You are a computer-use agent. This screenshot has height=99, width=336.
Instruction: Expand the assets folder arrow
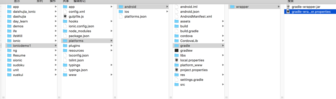223,21
